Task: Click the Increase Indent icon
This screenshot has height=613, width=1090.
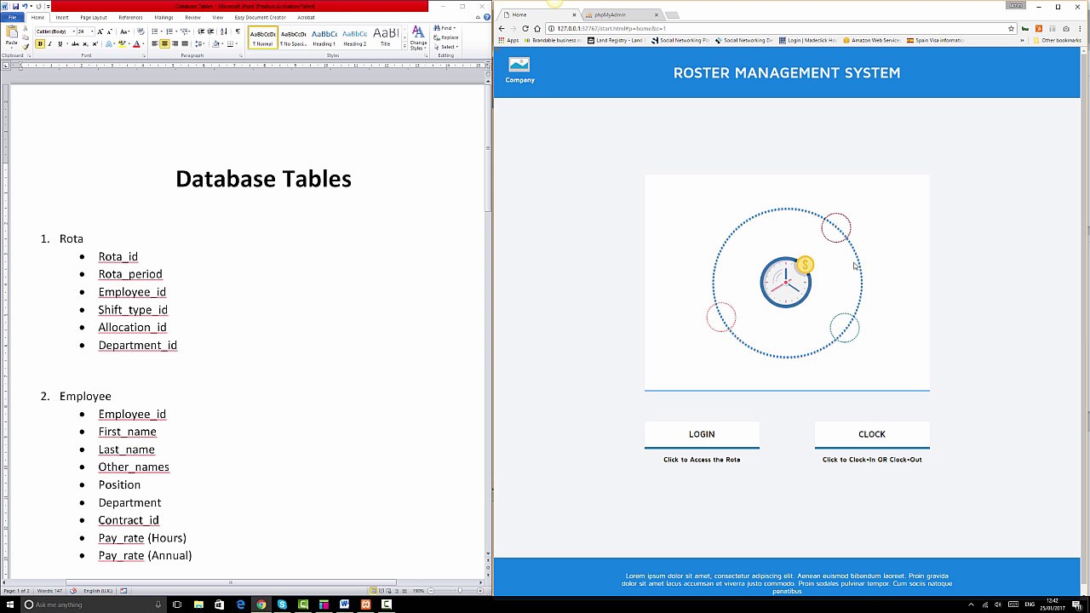Action: [x=210, y=32]
